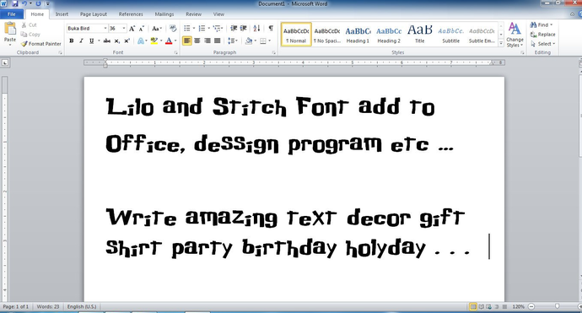Switch to the Page Layout tab

[x=94, y=14]
